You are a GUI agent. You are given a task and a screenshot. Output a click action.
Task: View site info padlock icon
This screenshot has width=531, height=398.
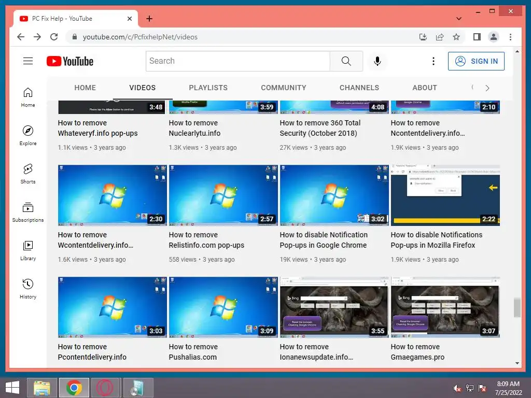tap(75, 37)
